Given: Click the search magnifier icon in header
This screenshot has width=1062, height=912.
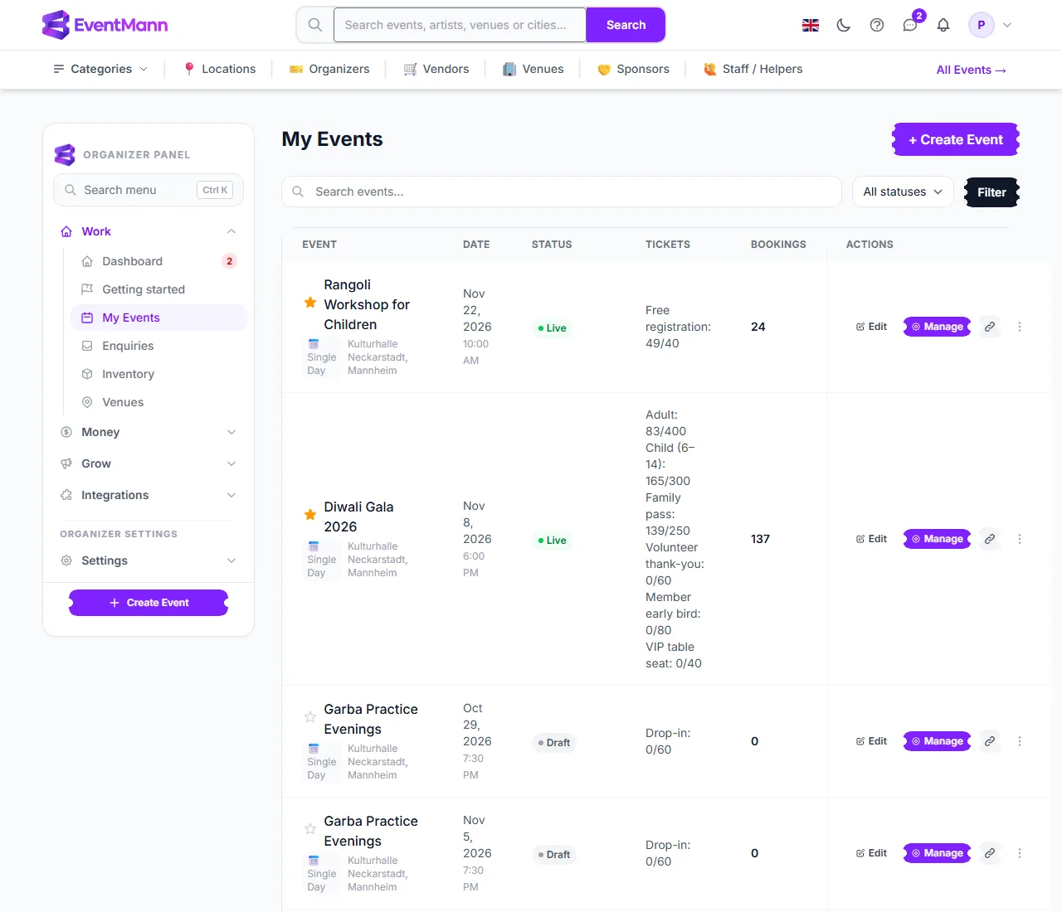Looking at the screenshot, I should pos(315,25).
